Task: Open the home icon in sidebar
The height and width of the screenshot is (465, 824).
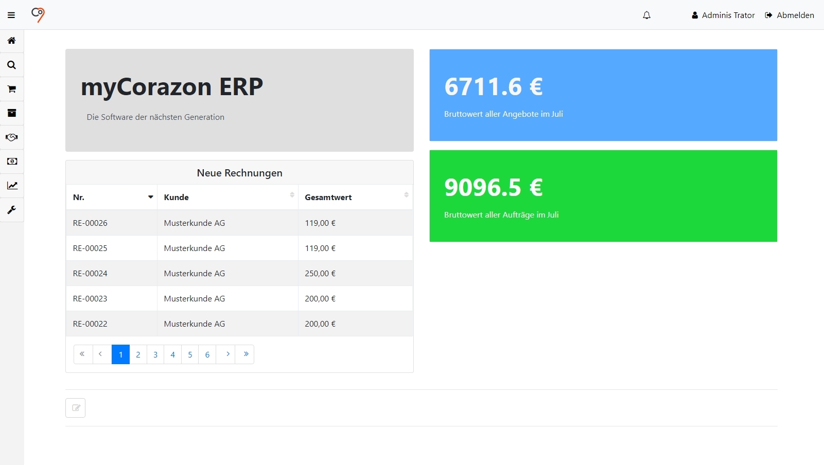Action: 12,41
